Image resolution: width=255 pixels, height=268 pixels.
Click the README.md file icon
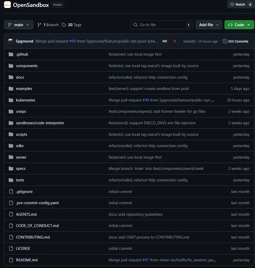click(11, 260)
